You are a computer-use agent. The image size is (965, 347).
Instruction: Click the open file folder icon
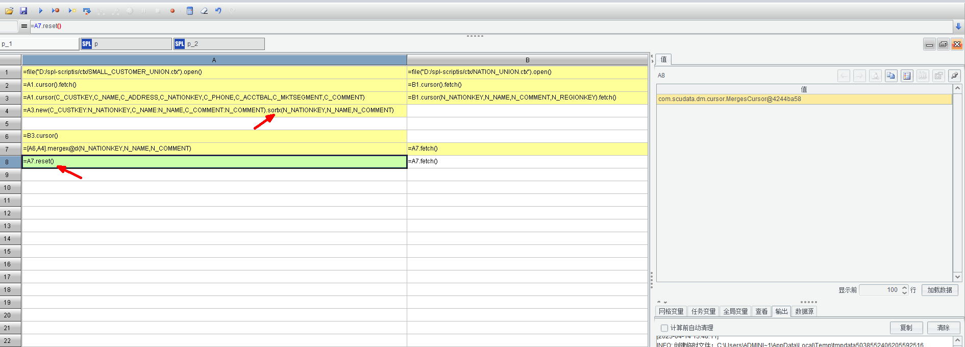coord(9,11)
